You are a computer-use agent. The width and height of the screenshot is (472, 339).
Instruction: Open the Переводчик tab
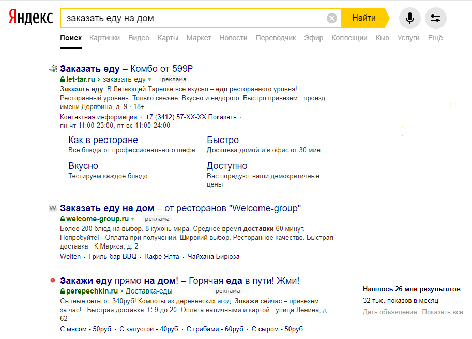[x=276, y=38]
